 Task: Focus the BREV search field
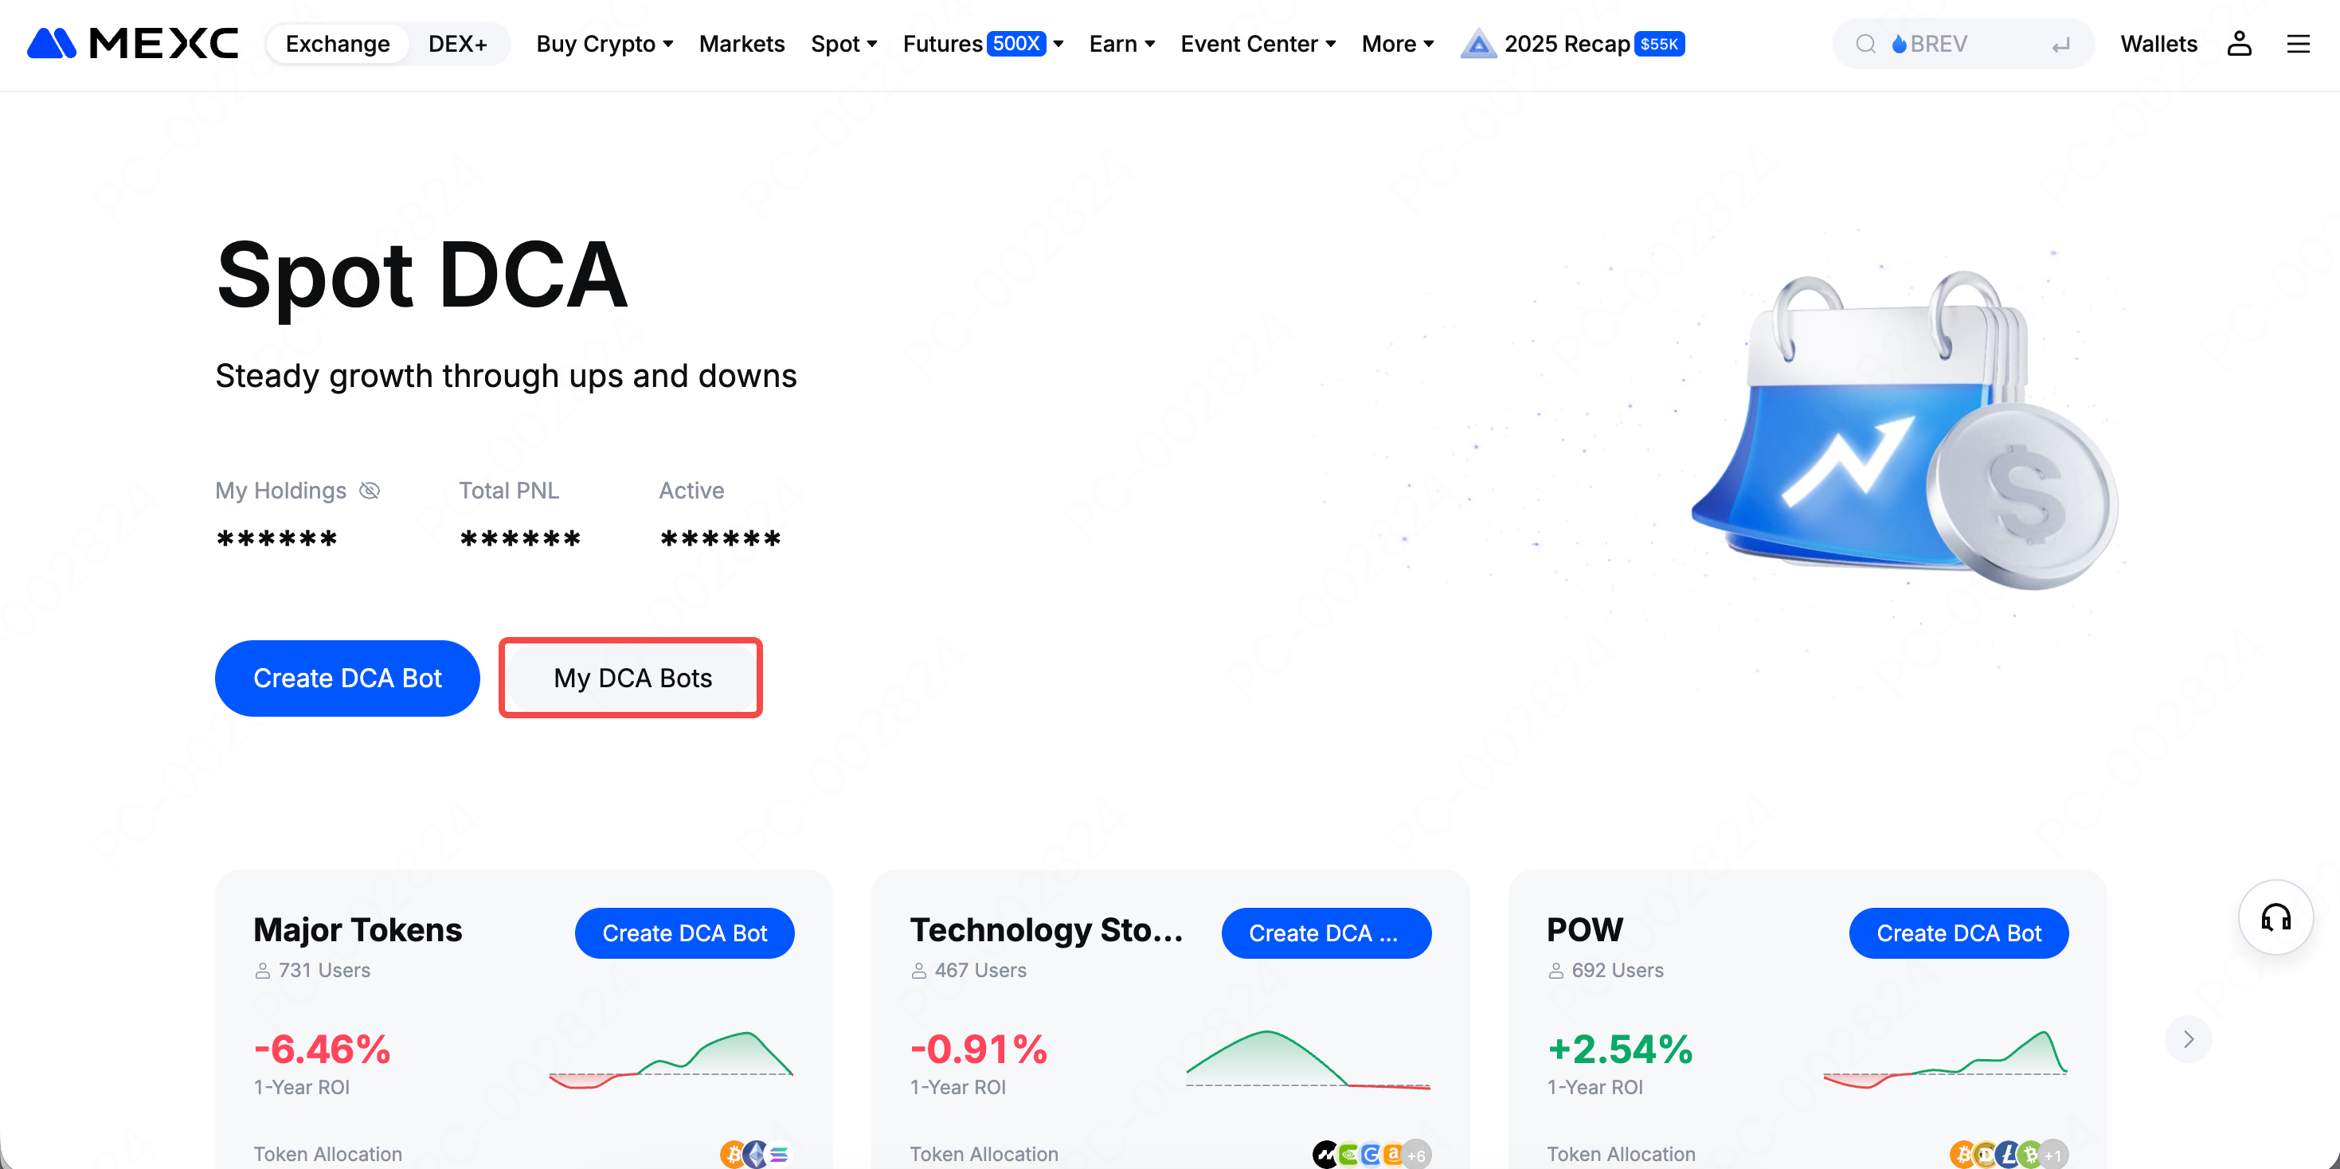point(1962,44)
